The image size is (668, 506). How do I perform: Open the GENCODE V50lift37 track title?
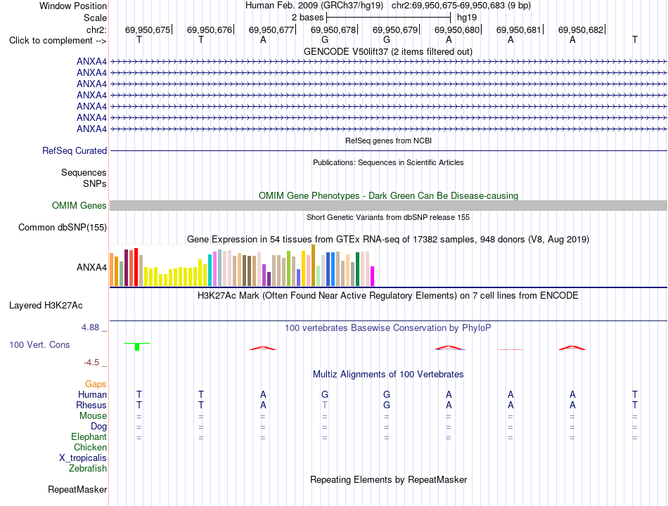(x=387, y=51)
